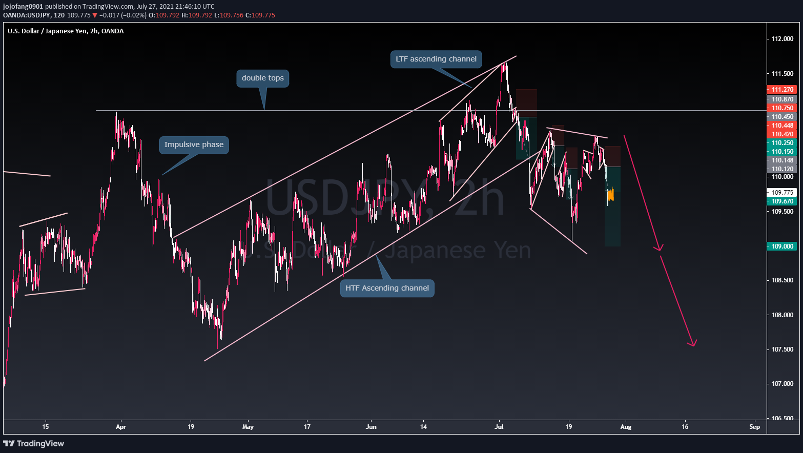Click the TradingView logo at bottom left
803x453 pixels.
point(34,443)
